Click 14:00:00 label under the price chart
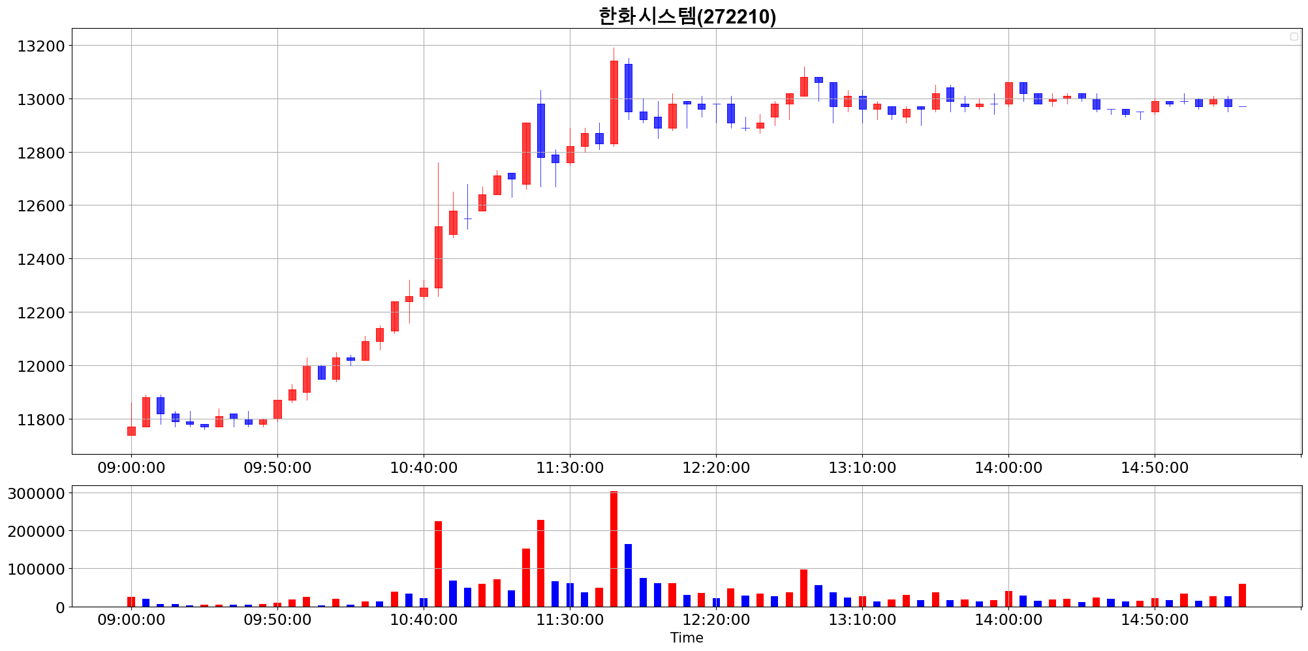 (x=1008, y=468)
